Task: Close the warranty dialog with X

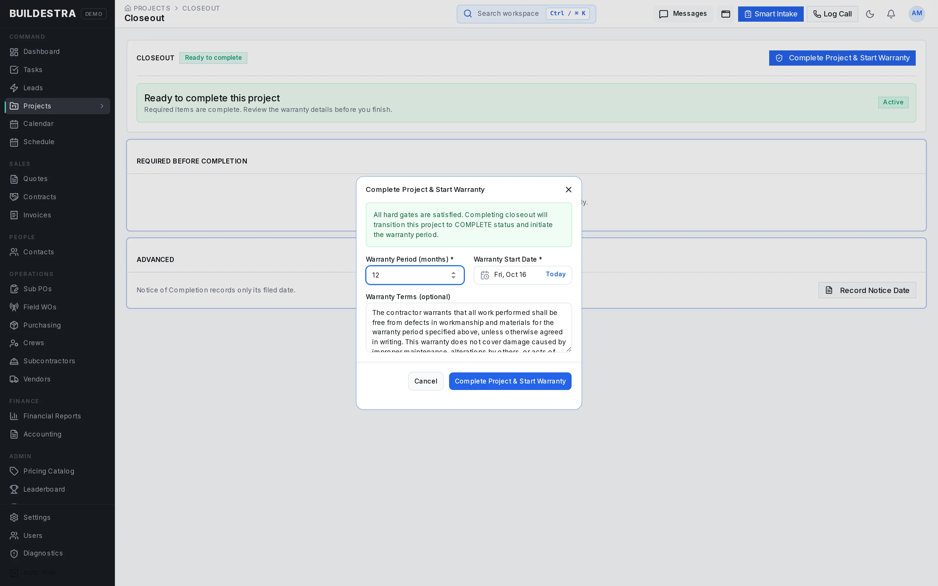Action: pos(569,190)
